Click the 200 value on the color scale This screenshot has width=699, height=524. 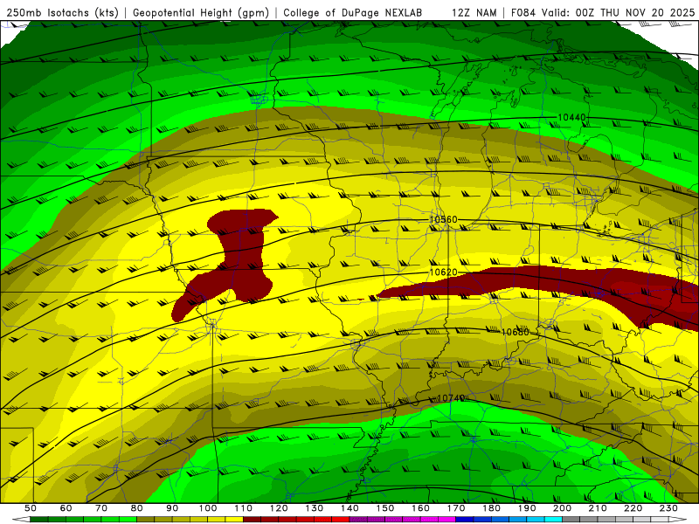[563, 508]
